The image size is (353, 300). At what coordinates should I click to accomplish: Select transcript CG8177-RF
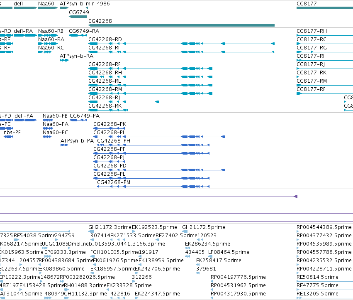point(325,93)
